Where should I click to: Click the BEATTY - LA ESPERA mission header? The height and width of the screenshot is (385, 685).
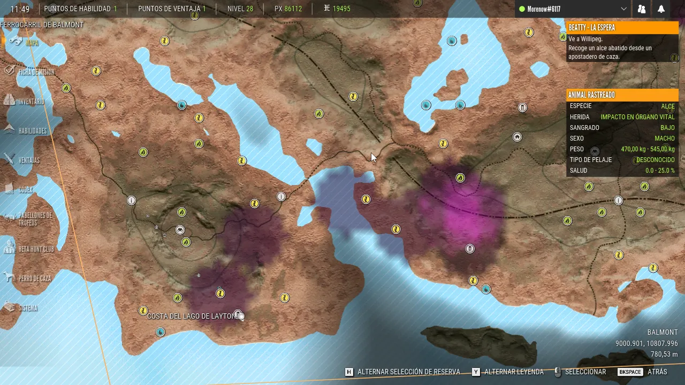tap(622, 27)
